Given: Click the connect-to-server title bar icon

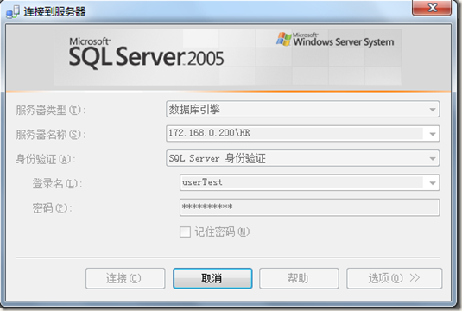Looking at the screenshot, I should [x=13, y=12].
